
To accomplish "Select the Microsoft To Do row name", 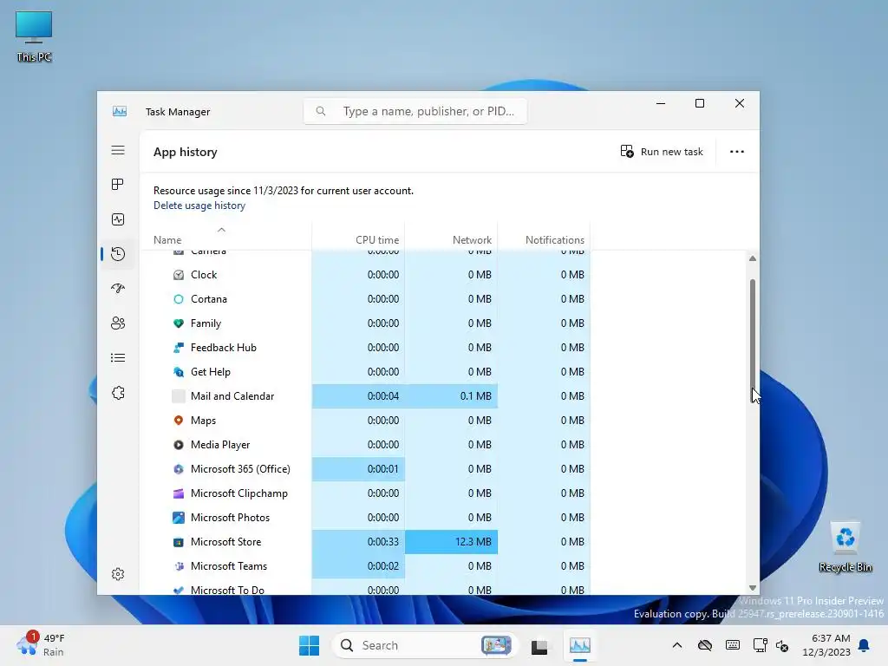I will coord(228,590).
